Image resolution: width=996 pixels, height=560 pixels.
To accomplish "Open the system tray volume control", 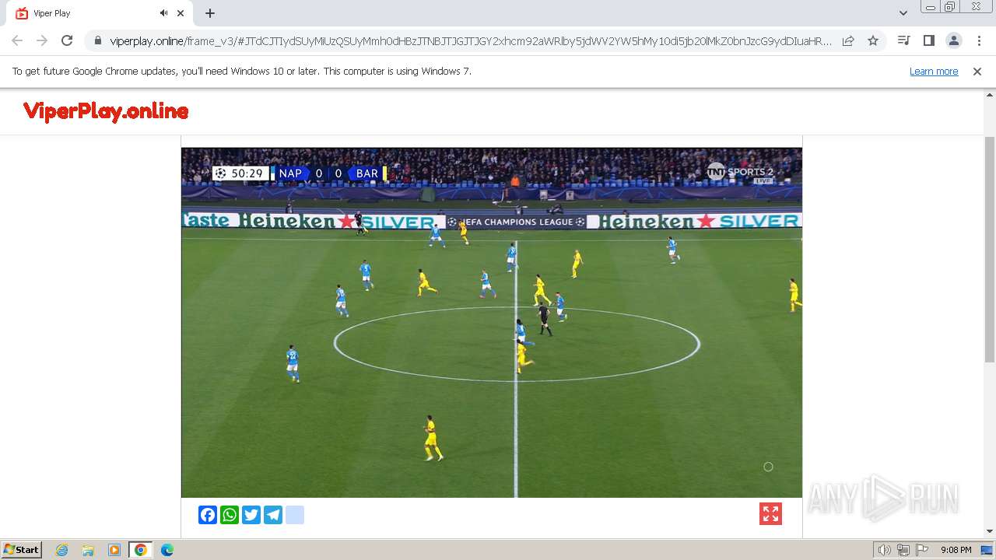I will (884, 550).
